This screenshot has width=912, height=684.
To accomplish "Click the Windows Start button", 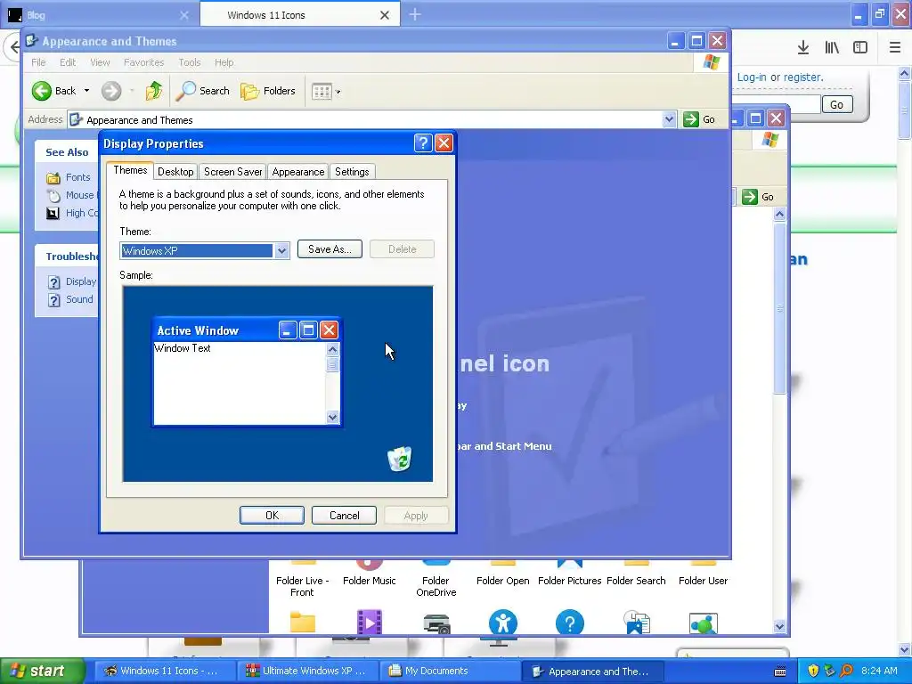I will coord(42,671).
